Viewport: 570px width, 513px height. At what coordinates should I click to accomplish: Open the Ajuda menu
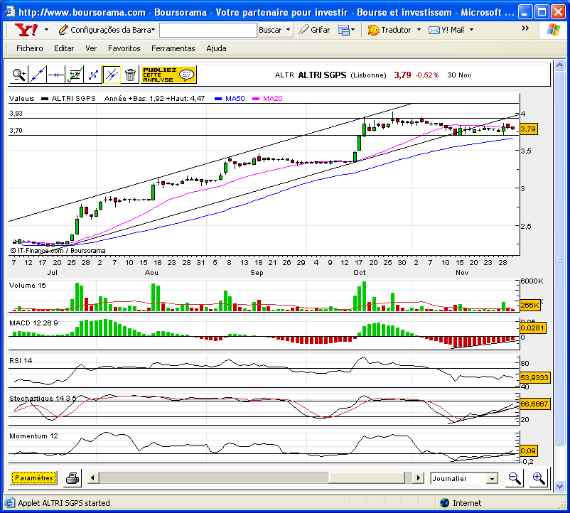(x=216, y=48)
